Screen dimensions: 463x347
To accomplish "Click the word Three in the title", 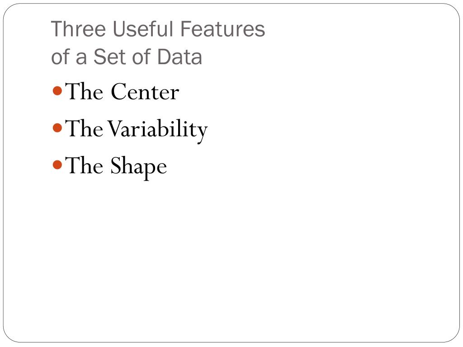I will pyautogui.click(x=78, y=29).
